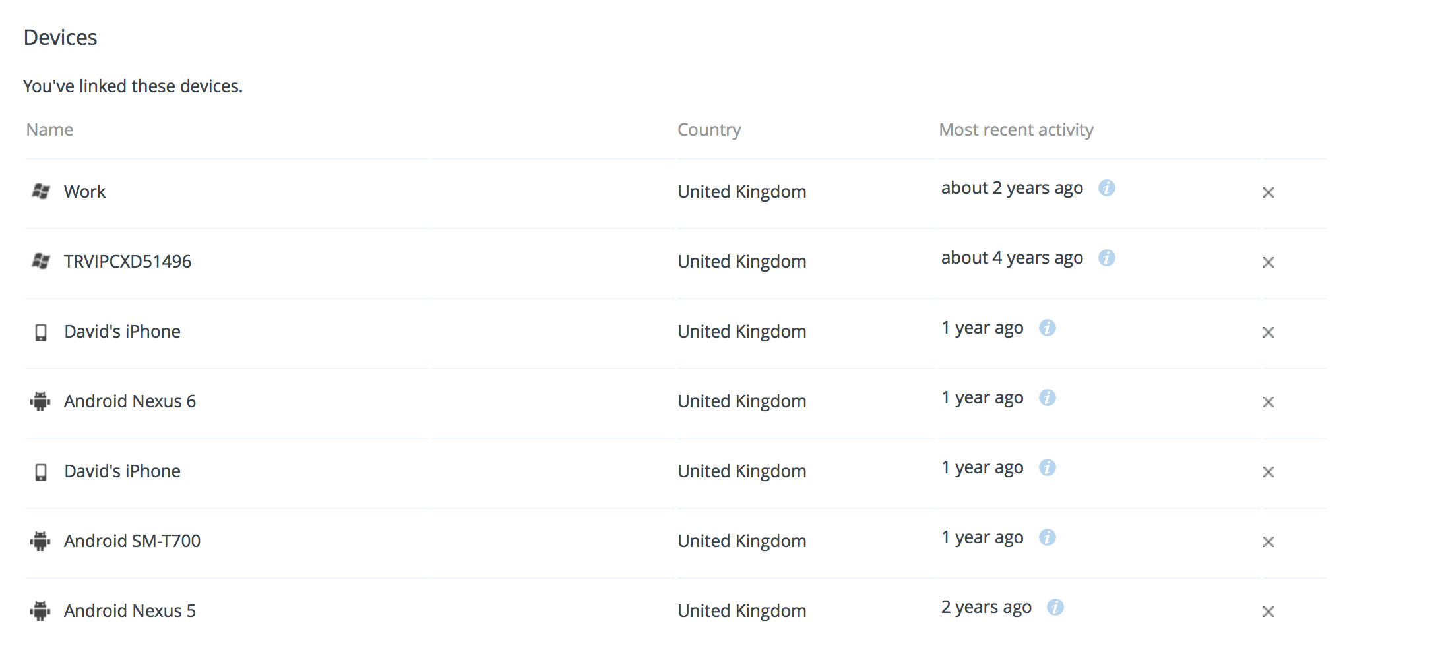This screenshot has height=646, width=1442.
Task: Click the iPhone icon next to second David's iPhone
Action: [40, 472]
